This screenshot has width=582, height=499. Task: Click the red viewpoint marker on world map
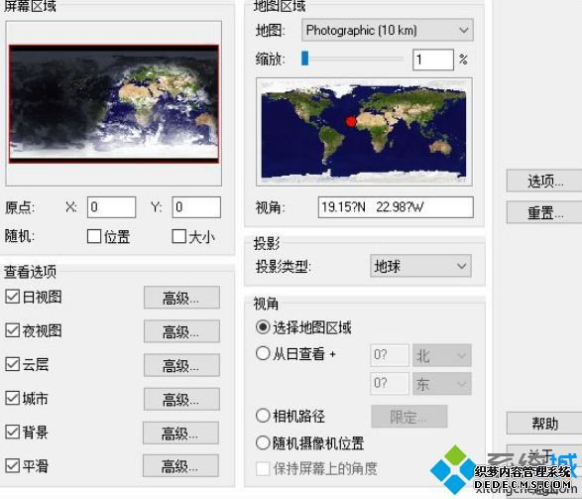pos(350,121)
